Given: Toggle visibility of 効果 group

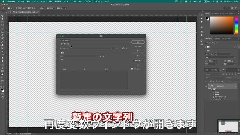Looking at the screenshot, I should (x=211, y=90).
